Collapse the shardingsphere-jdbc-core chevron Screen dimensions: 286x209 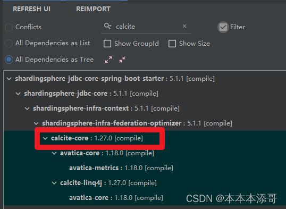18,94
